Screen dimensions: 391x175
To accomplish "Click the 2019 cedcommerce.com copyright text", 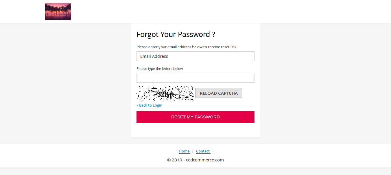I will tap(195, 160).
